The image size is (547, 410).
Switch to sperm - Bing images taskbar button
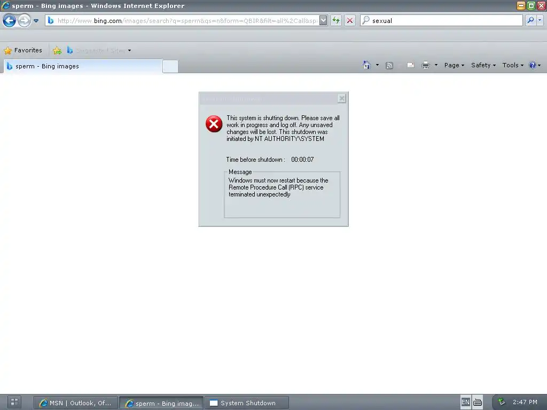click(x=161, y=403)
